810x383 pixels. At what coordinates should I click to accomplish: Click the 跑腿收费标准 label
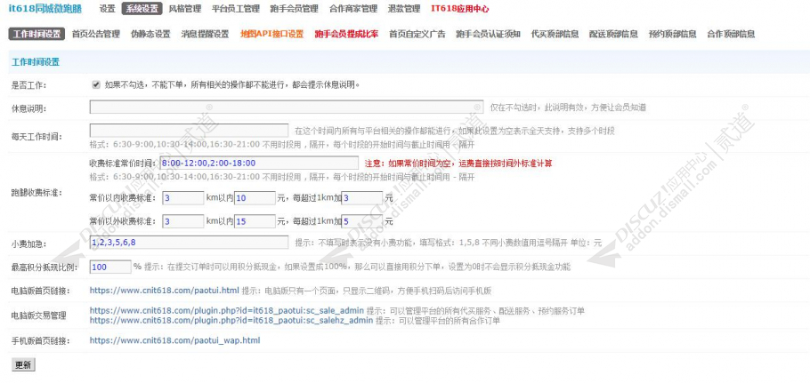pos(36,193)
